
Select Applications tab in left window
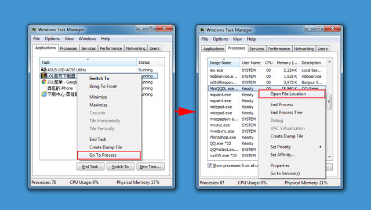point(45,48)
